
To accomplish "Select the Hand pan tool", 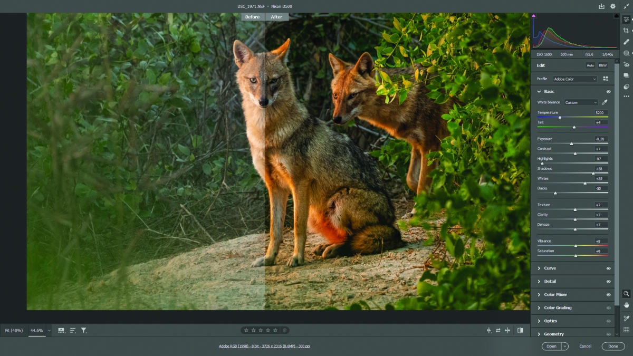I will (626, 305).
